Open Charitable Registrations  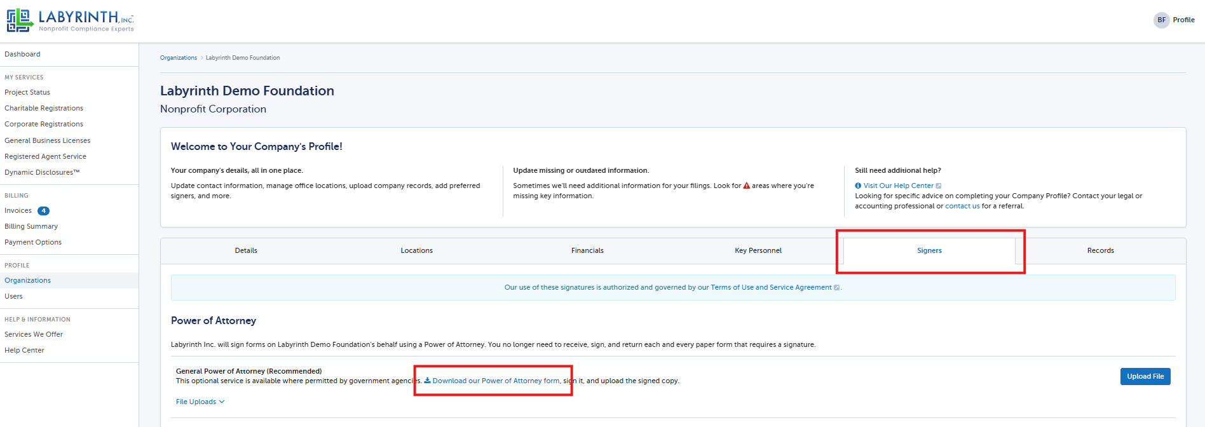coord(44,108)
